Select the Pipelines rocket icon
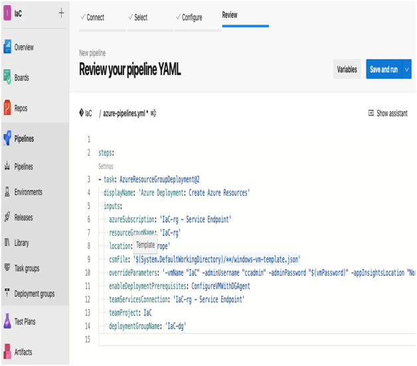417x366 pixels. 7,139
